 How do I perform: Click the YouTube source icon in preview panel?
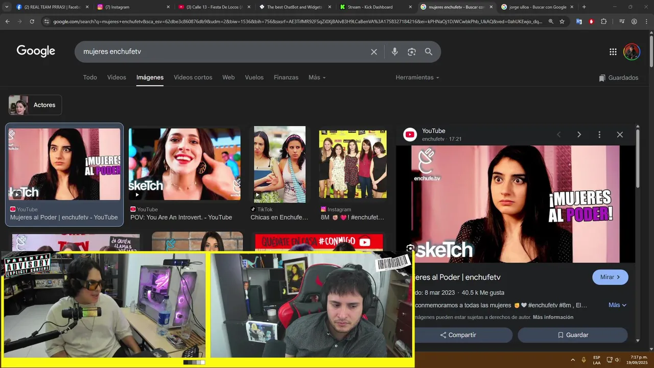tap(410, 134)
